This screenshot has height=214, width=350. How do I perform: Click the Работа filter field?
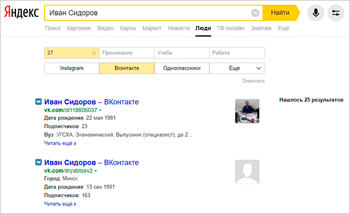(x=237, y=53)
